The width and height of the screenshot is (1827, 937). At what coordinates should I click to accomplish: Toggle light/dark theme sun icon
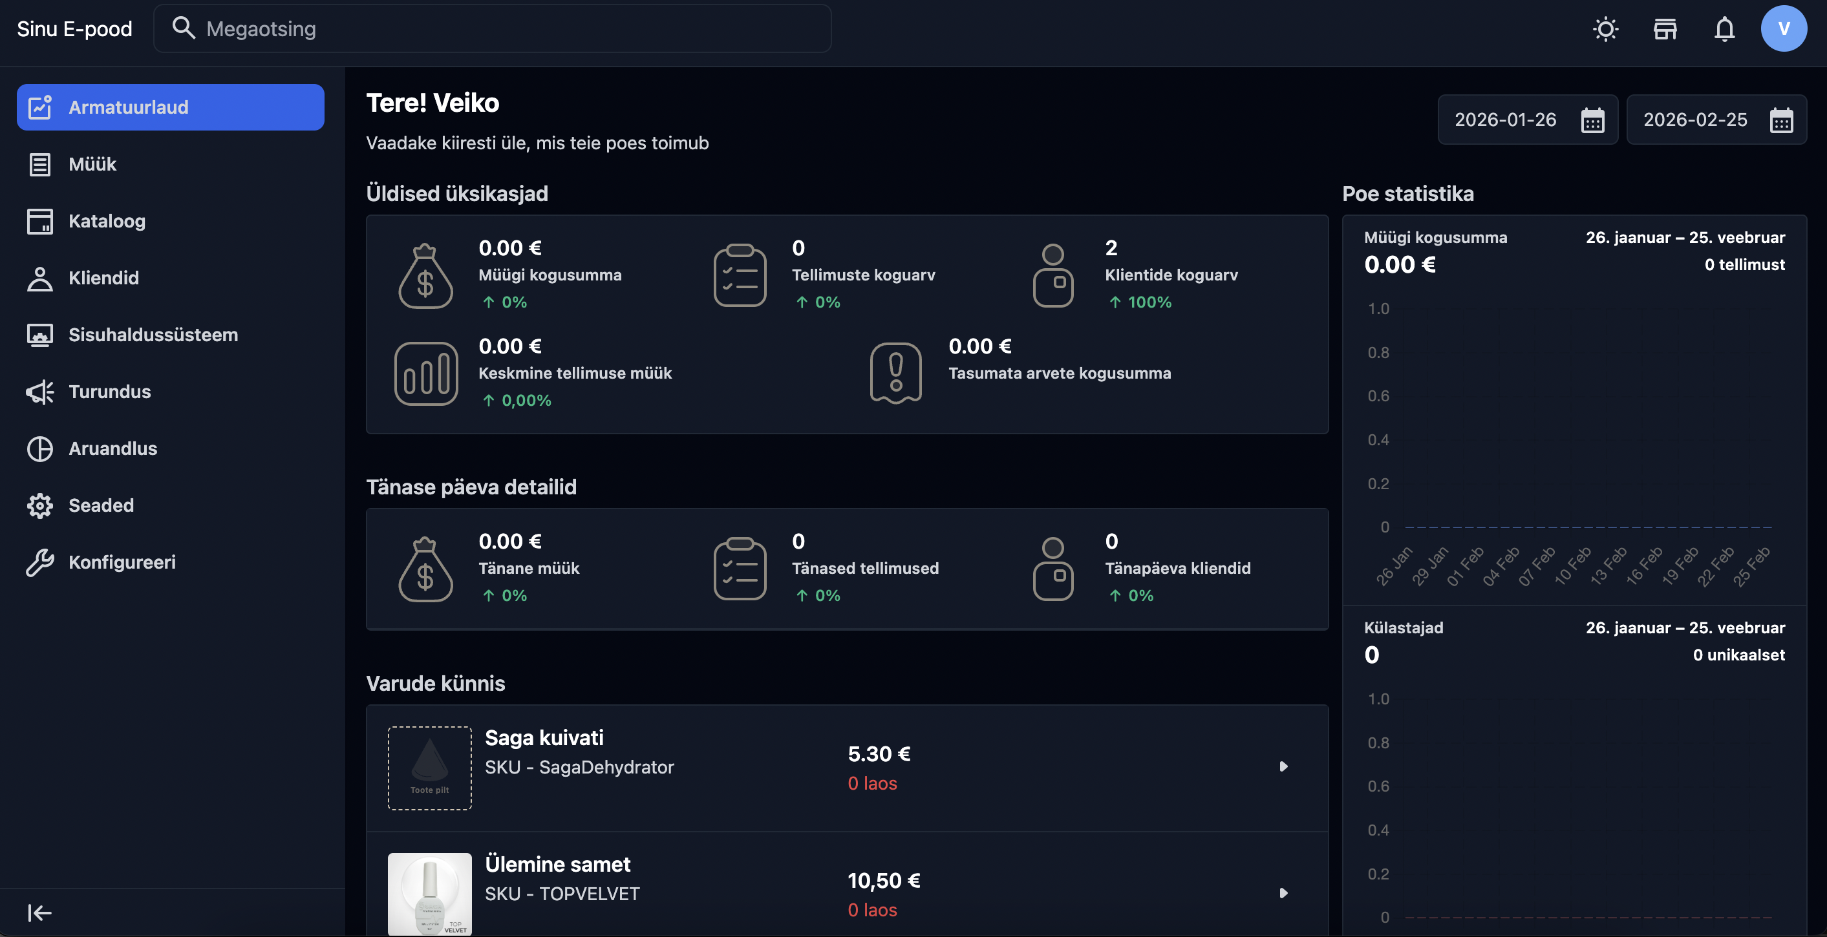click(1606, 29)
